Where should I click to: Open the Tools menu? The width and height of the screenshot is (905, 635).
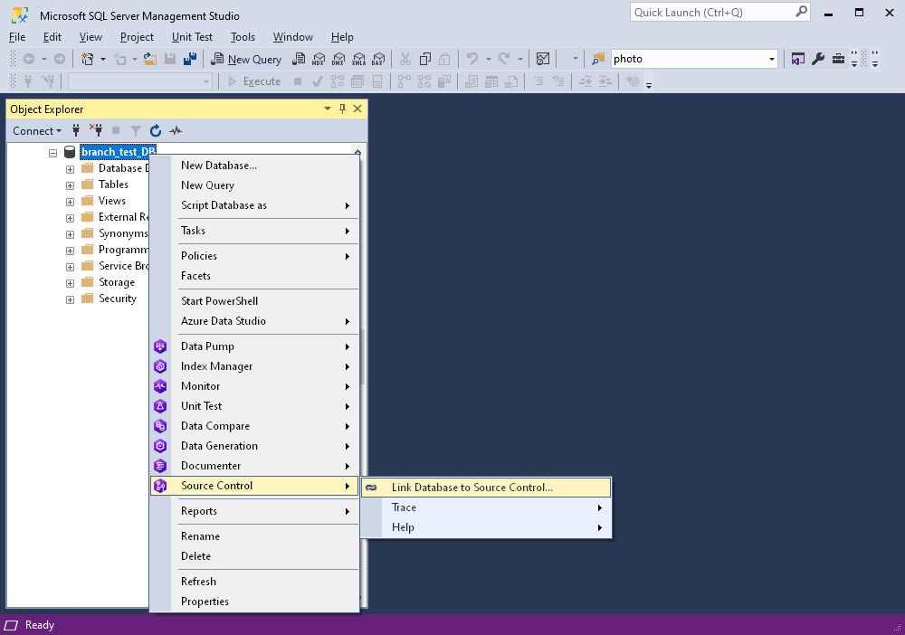tap(243, 37)
